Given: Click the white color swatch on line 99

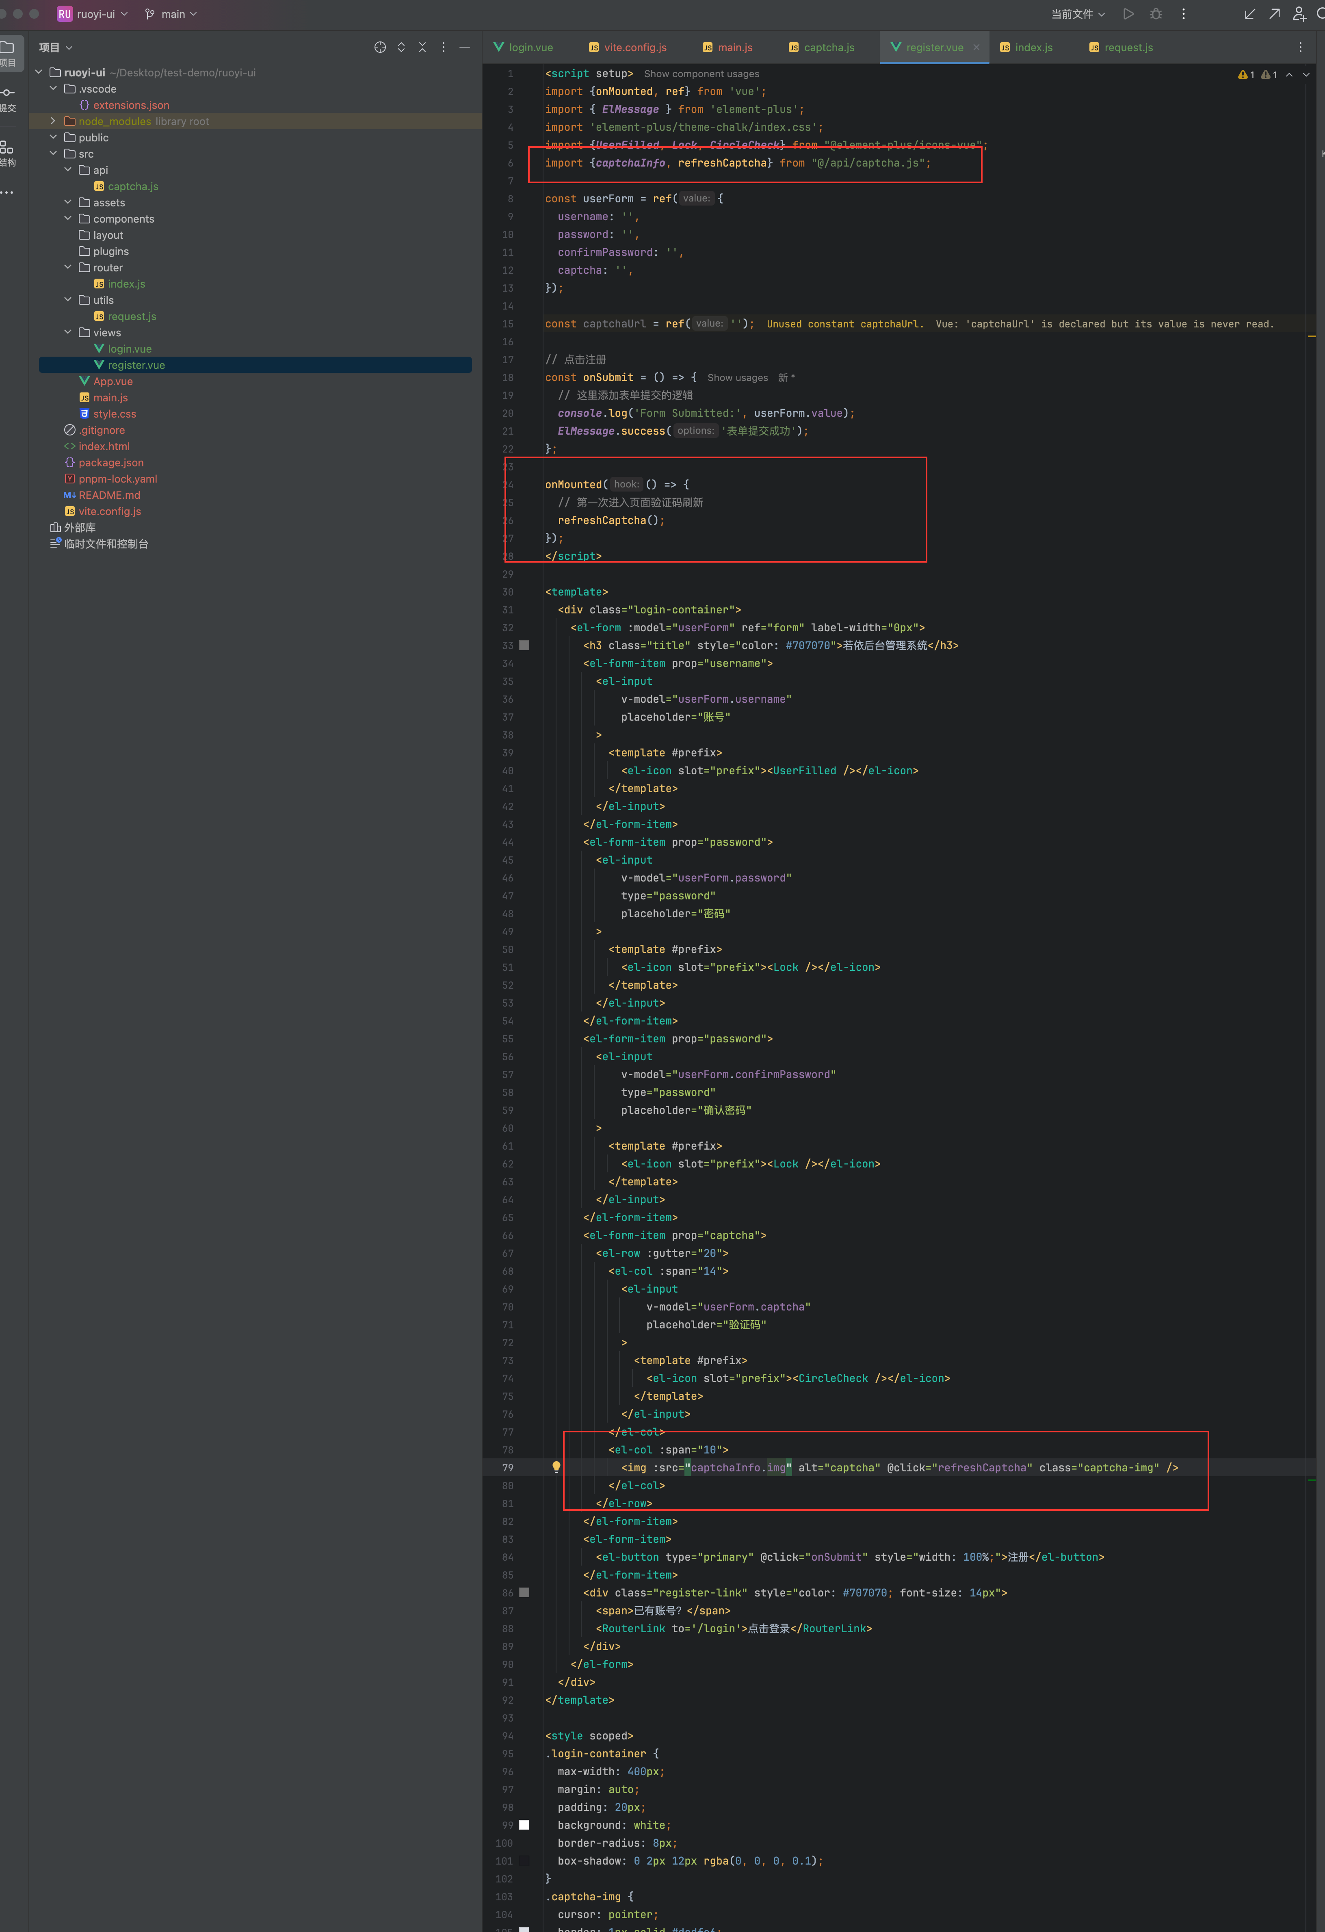Looking at the screenshot, I should pos(524,1825).
